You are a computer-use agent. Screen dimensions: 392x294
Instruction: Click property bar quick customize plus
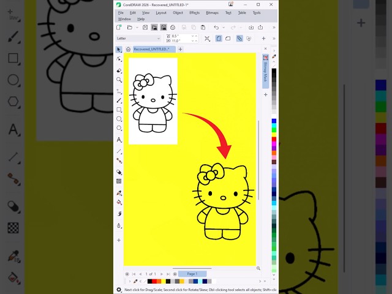coord(263,39)
